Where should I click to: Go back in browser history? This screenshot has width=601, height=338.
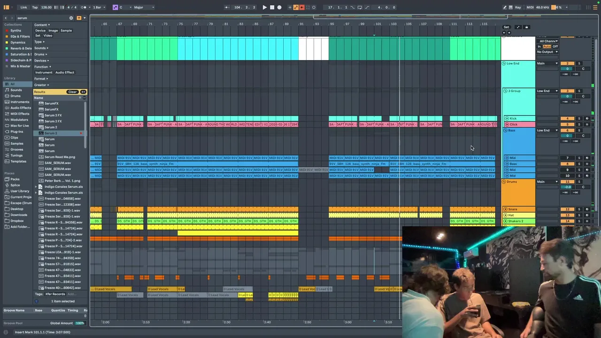[6, 18]
